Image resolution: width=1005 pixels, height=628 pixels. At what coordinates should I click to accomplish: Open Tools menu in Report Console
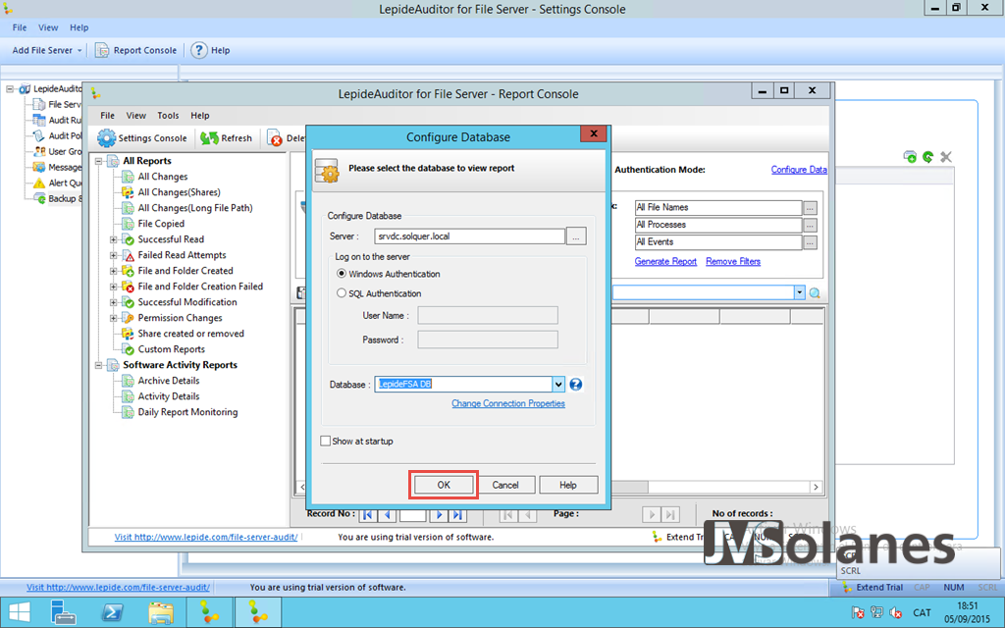[x=168, y=116]
